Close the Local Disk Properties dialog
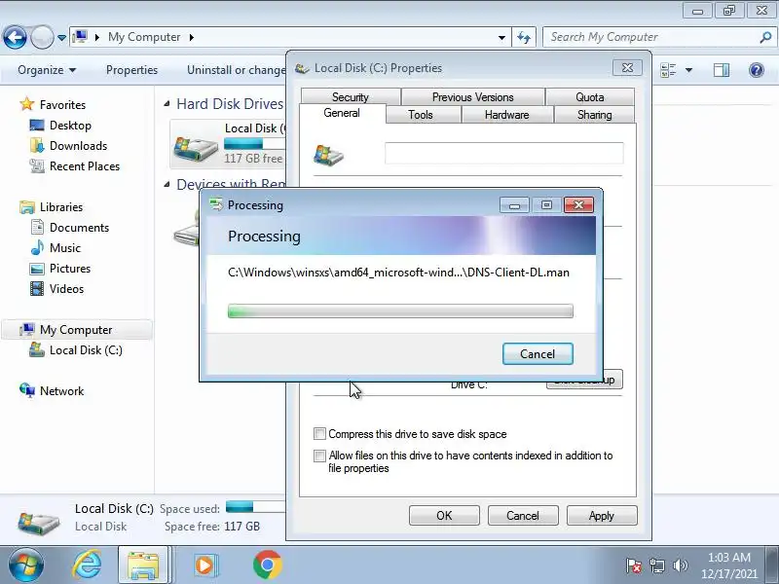The height and width of the screenshot is (584, 779). coord(627,67)
